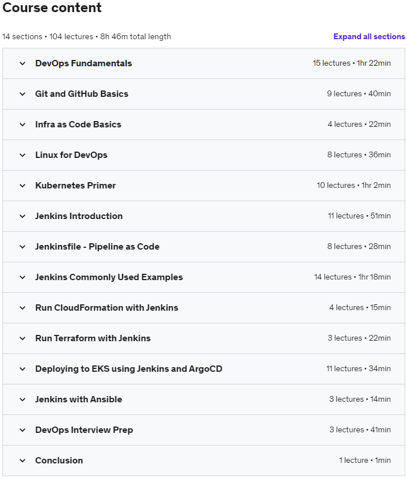Click the chevron beside Infra as Code Basics
The image size is (407, 479).
click(22, 125)
